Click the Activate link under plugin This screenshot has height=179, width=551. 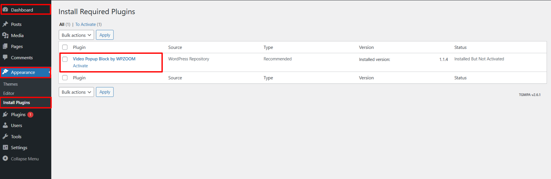pyautogui.click(x=80, y=66)
